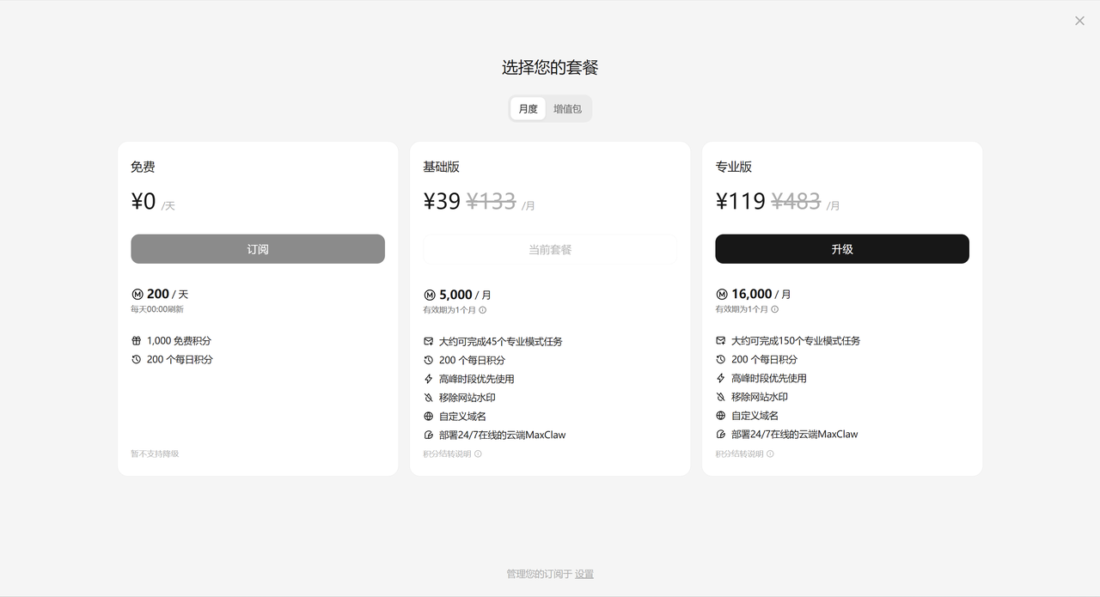Open the 设置 link at the bottom
Screen dimensions: 1100x597
(x=584, y=575)
